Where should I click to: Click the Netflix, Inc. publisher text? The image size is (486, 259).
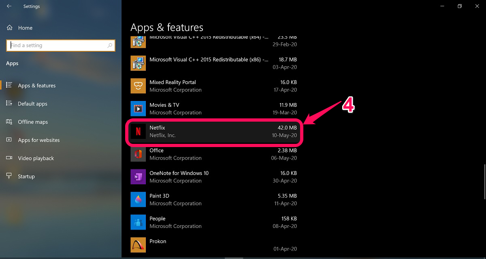162,135
